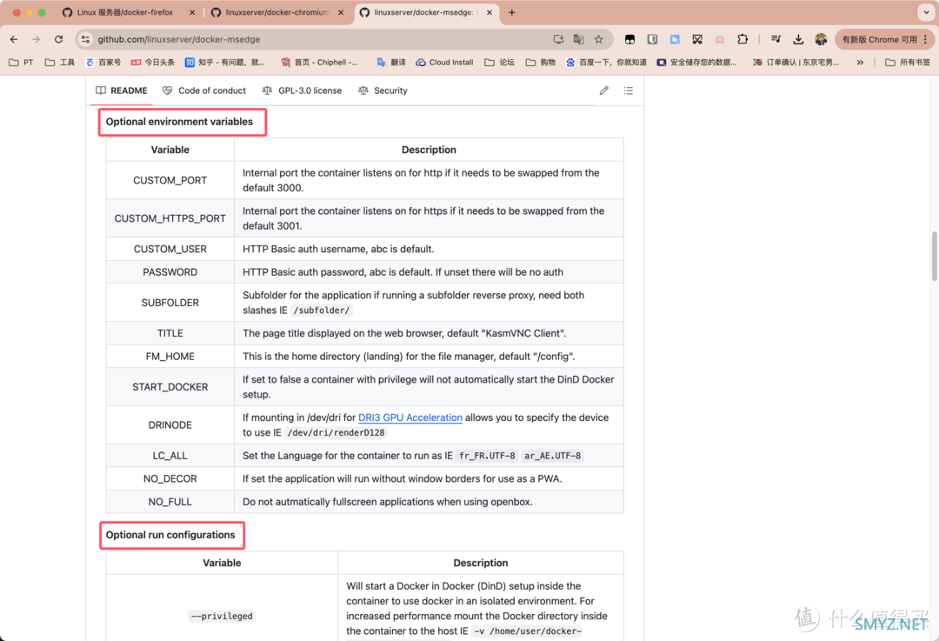This screenshot has width=939, height=641.
Task: Bookmark this page with the star icon
Action: pyautogui.click(x=598, y=39)
